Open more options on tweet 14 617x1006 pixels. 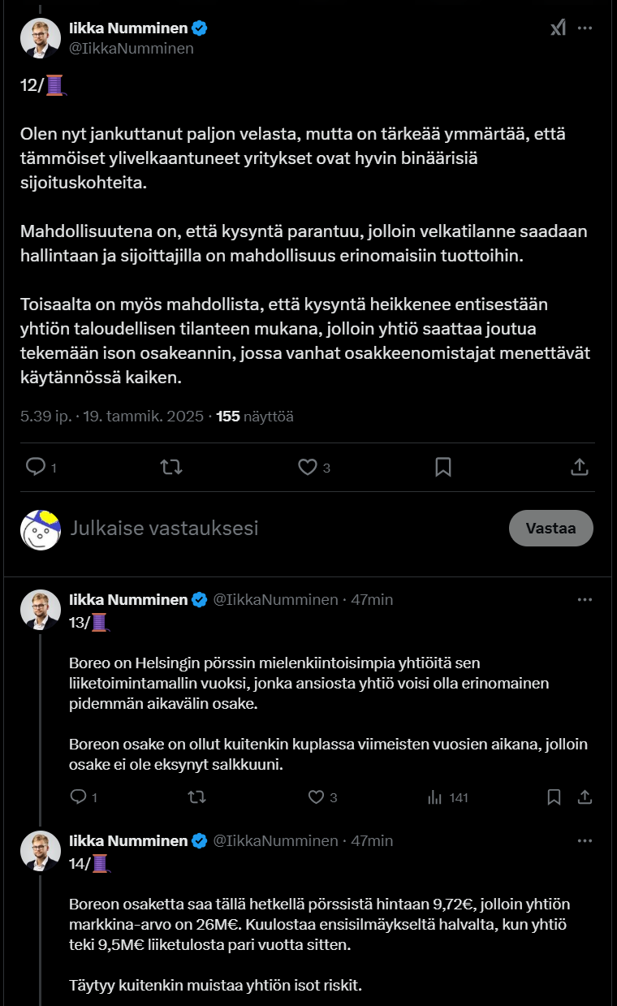click(585, 840)
